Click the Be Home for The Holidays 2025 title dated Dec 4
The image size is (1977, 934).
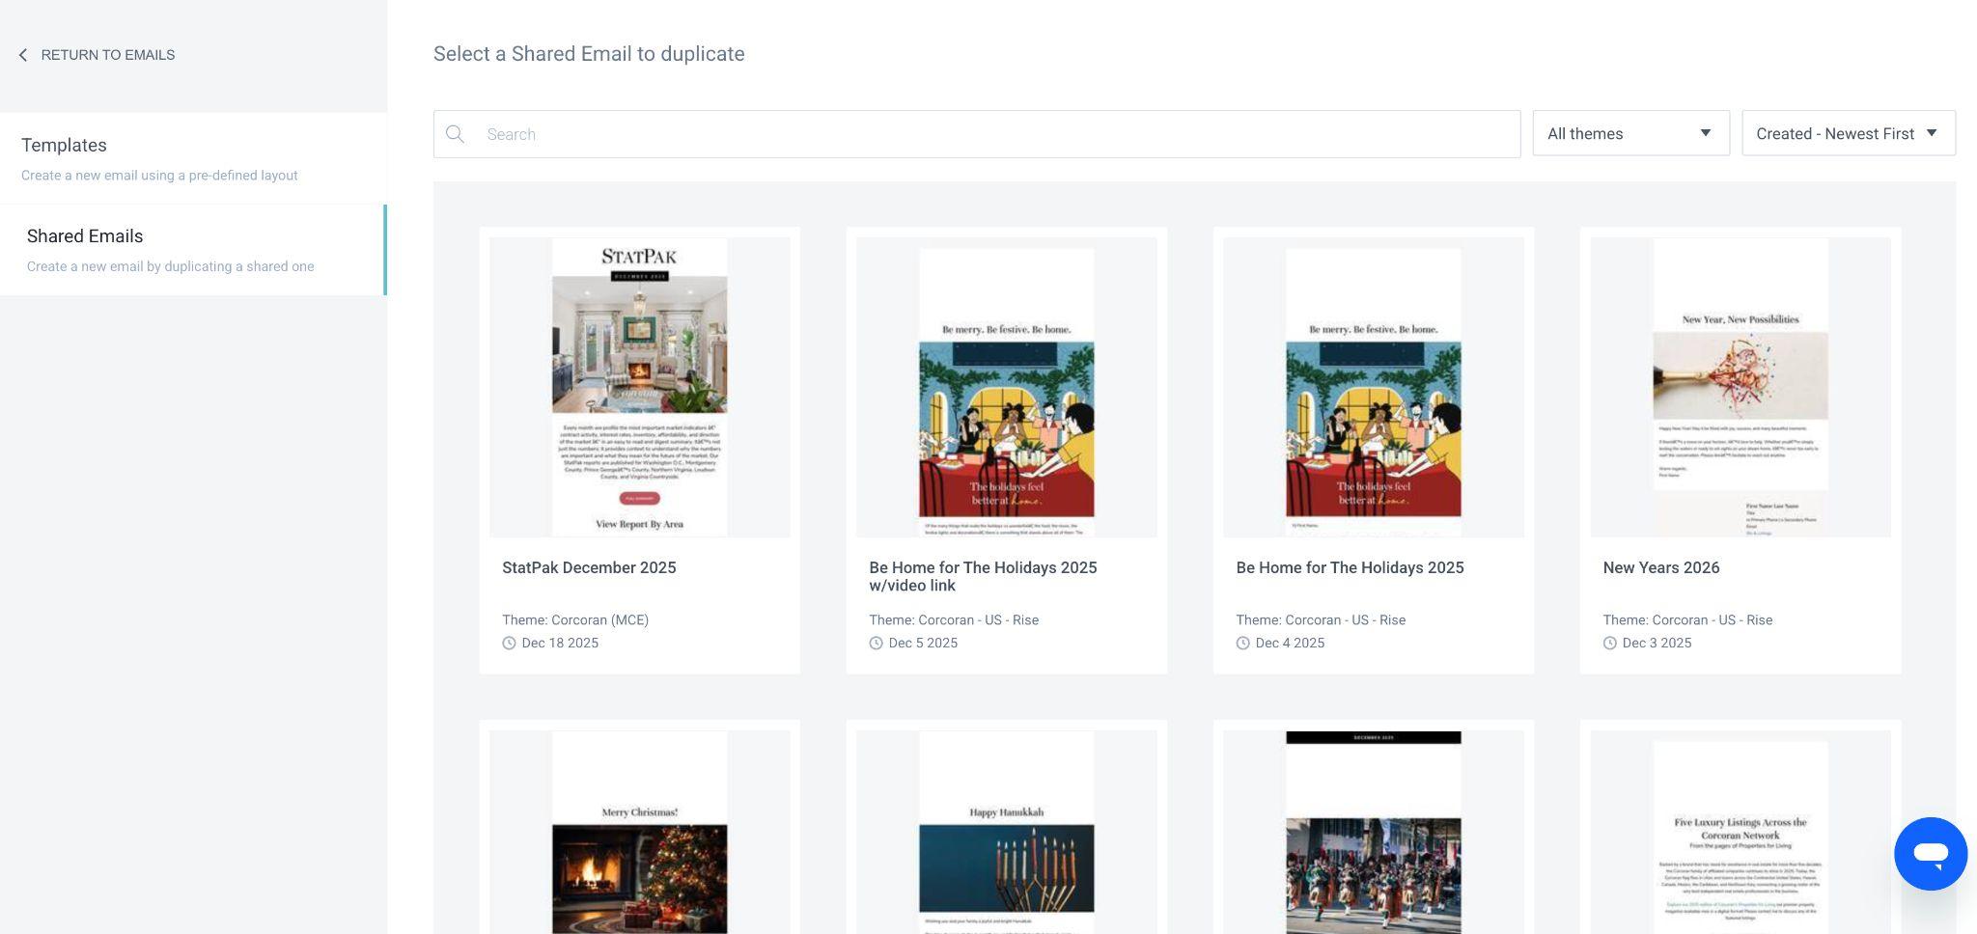(x=1350, y=567)
